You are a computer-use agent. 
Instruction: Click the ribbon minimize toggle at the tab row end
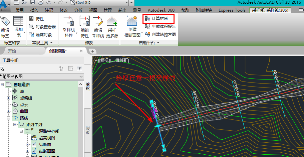click(x=300, y=10)
